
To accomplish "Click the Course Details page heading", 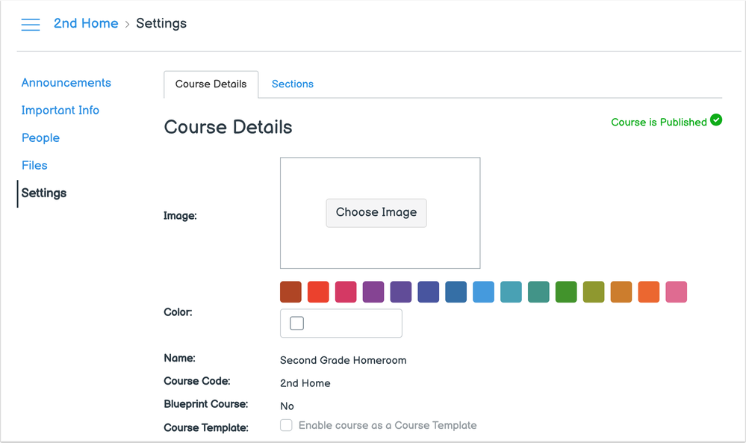I will tap(228, 127).
